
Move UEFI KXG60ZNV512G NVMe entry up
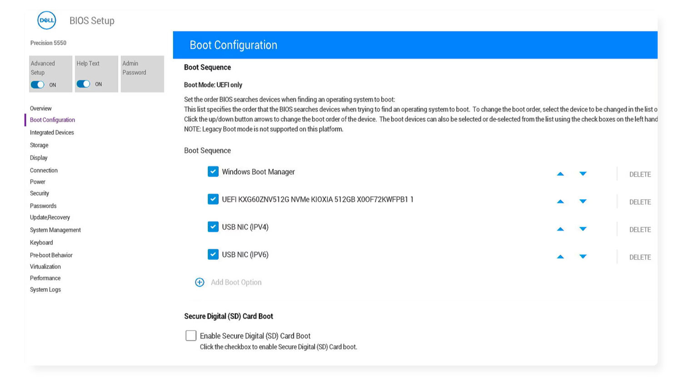click(560, 201)
